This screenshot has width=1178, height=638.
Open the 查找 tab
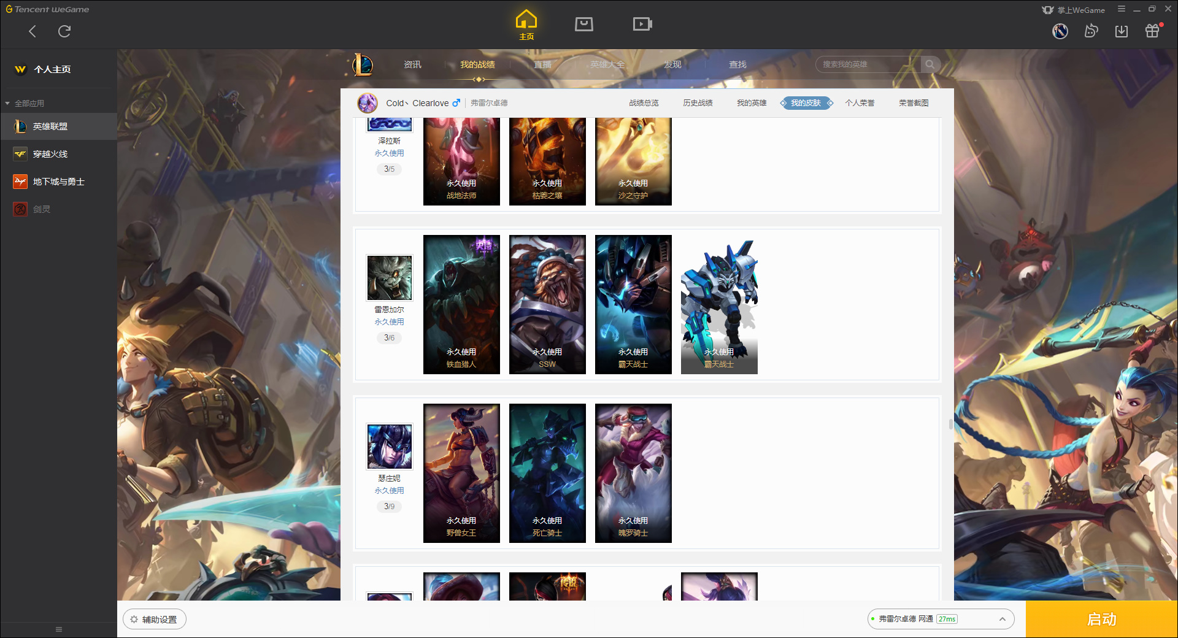coord(737,64)
